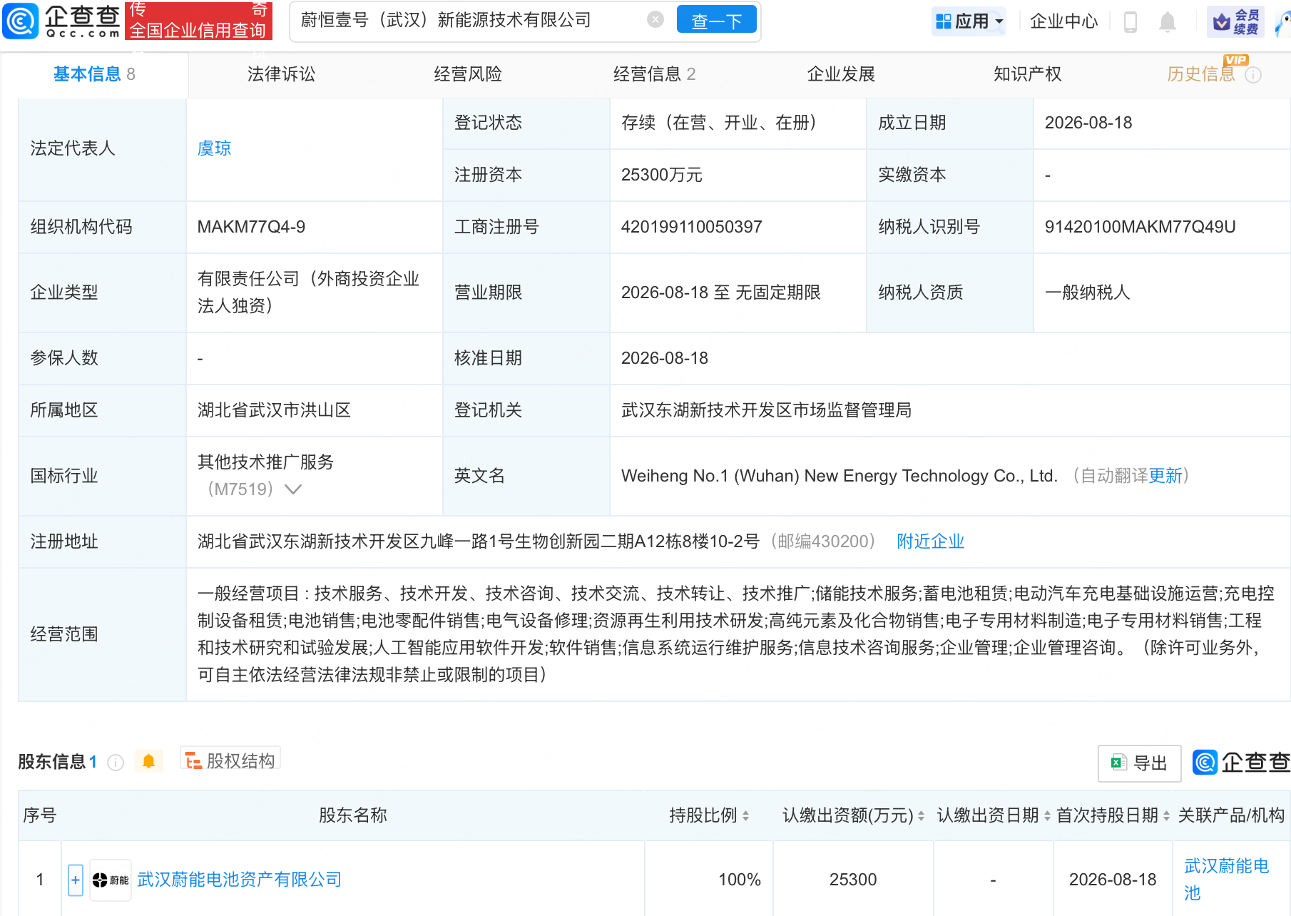Click taxpayer ID 91420100MAKM77Q49U

(1140, 227)
